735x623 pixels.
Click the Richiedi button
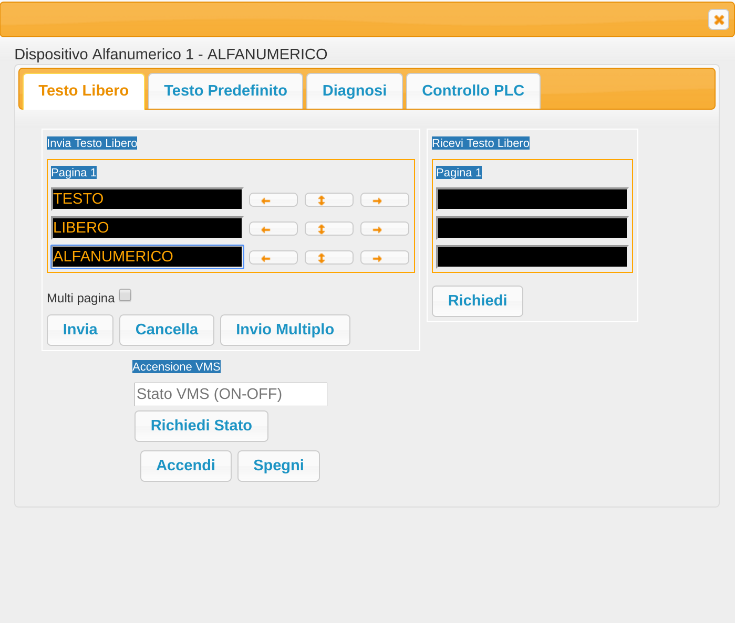point(477,301)
